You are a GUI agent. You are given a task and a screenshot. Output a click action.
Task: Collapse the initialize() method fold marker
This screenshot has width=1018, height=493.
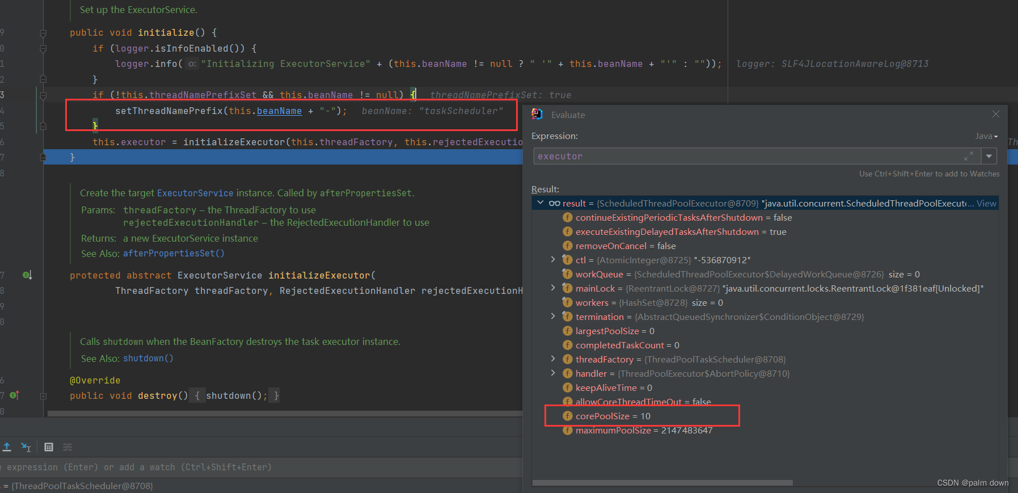pos(43,33)
